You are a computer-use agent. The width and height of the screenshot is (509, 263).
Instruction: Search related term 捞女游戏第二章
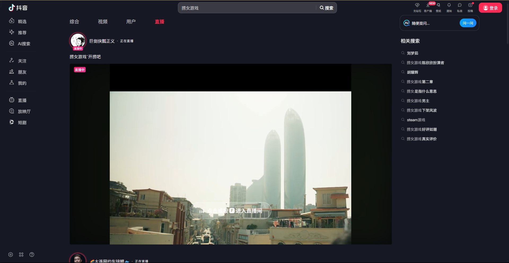click(420, 82)
